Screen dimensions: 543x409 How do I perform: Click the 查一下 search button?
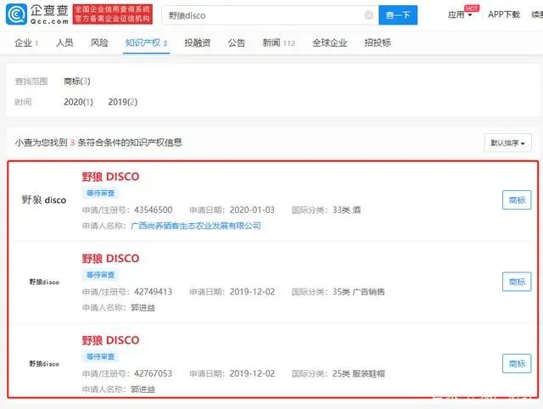tap(398, 15)
